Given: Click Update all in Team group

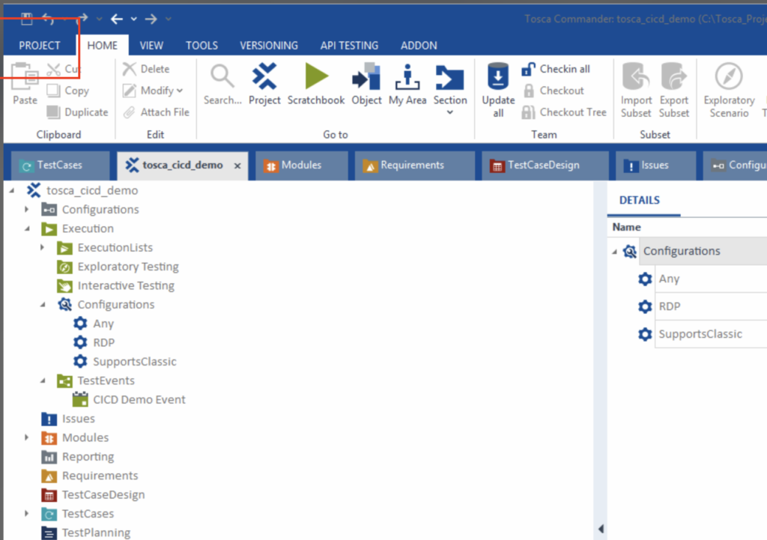Looking at the screenshot, I should click(498, 91).
